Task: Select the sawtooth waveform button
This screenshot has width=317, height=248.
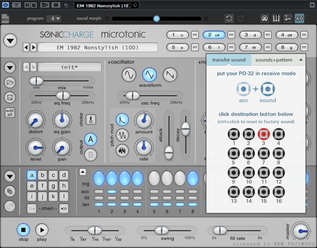Action: point(170,75)
